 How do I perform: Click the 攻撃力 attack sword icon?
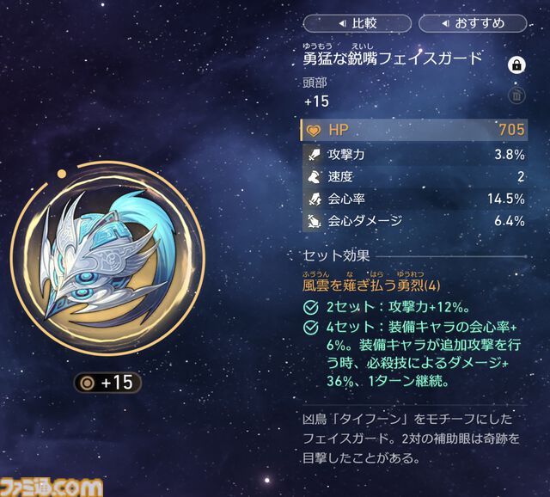pyautogui.click(x=314, y=155)
